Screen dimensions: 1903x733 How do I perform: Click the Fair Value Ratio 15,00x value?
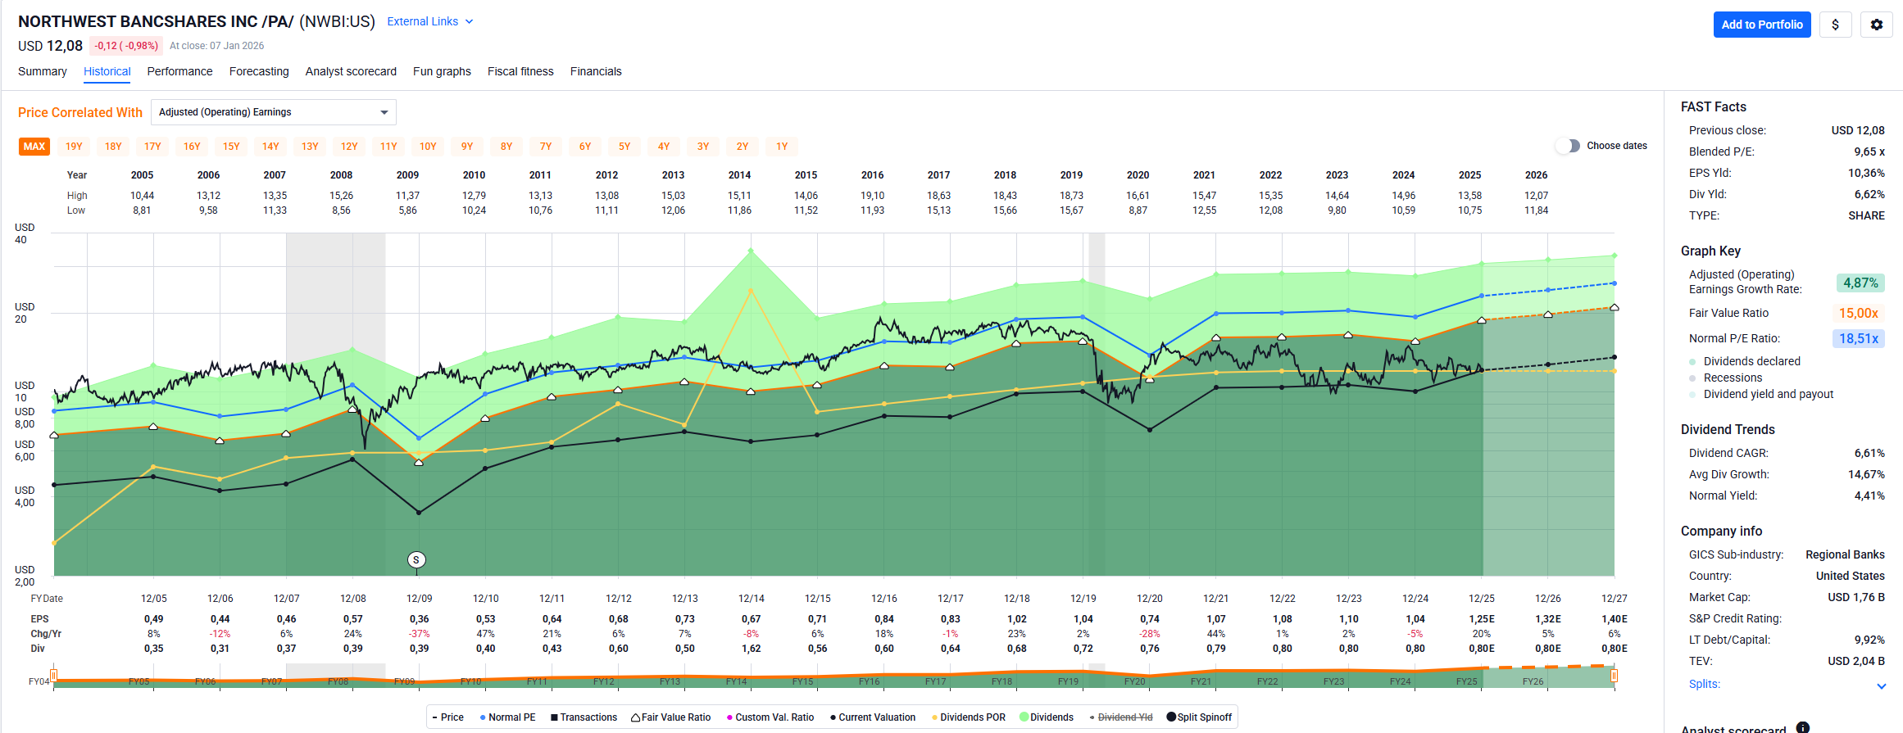point(1858,313)
